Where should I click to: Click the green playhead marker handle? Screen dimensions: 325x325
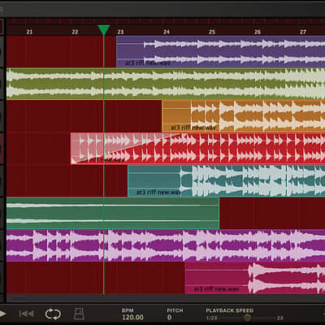click(x=103, y=29)
